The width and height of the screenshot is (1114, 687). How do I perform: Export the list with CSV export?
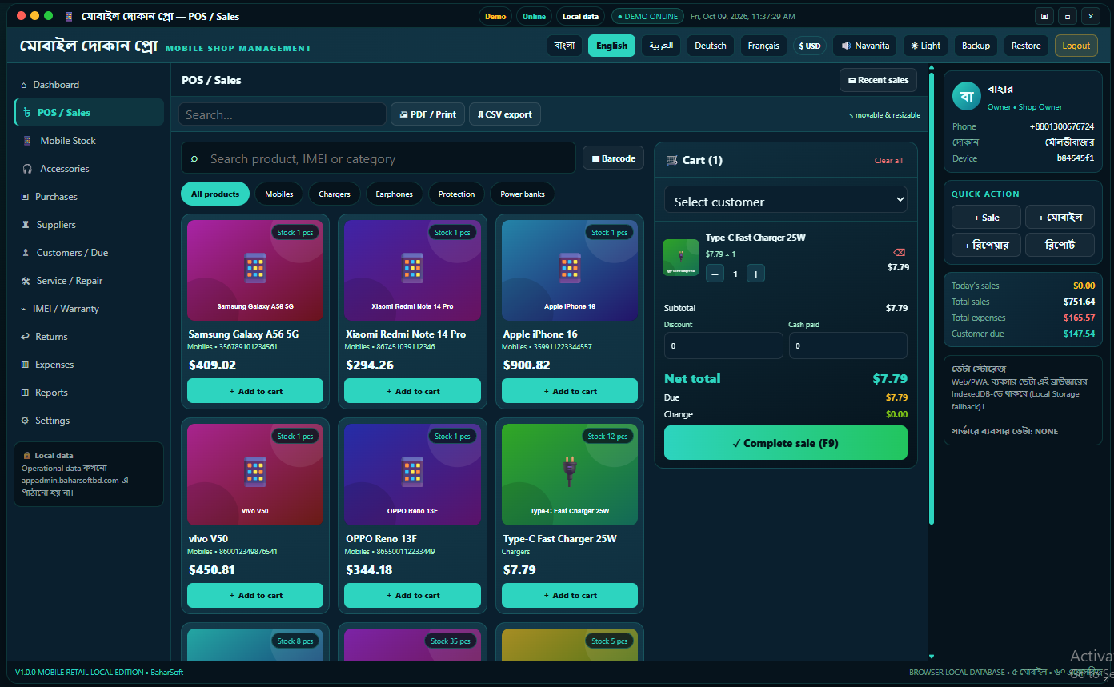tap(505, 114)
